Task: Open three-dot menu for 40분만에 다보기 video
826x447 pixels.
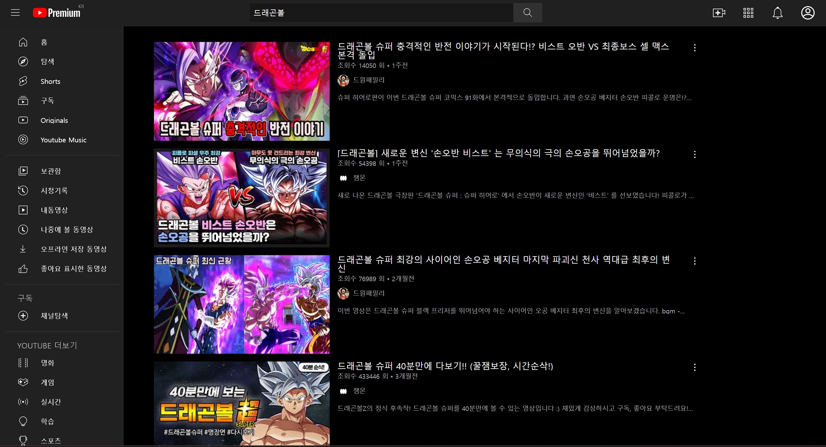Action: tap(695, 367)
